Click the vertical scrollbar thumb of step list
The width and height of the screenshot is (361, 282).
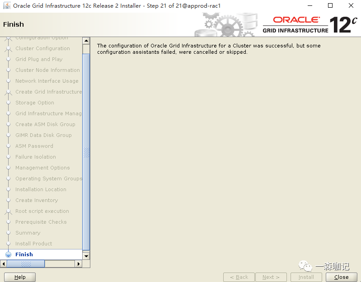pyautogui.click(x=86, y=152)
